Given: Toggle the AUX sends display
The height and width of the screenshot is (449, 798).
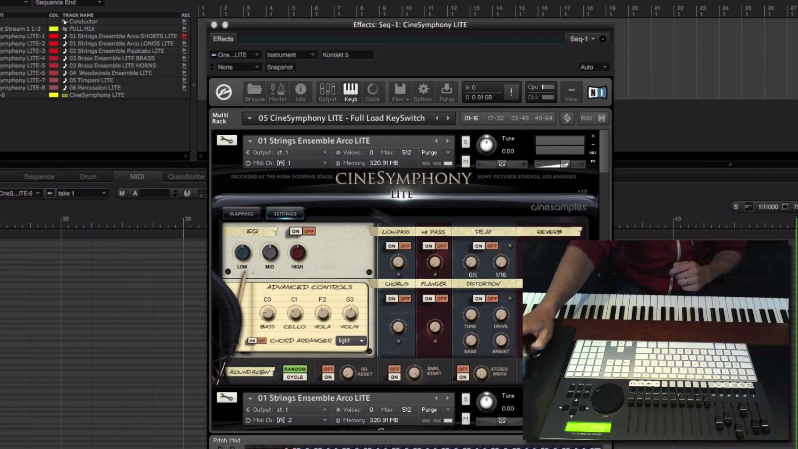Looking at the screenshot, I should 586,118.
